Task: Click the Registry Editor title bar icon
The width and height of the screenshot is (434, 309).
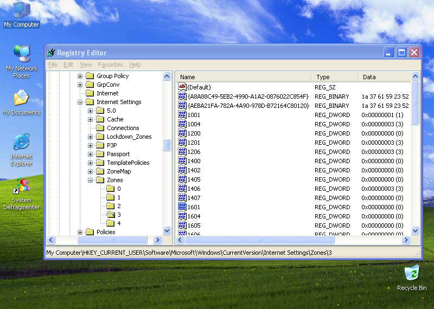Action: 51,53
